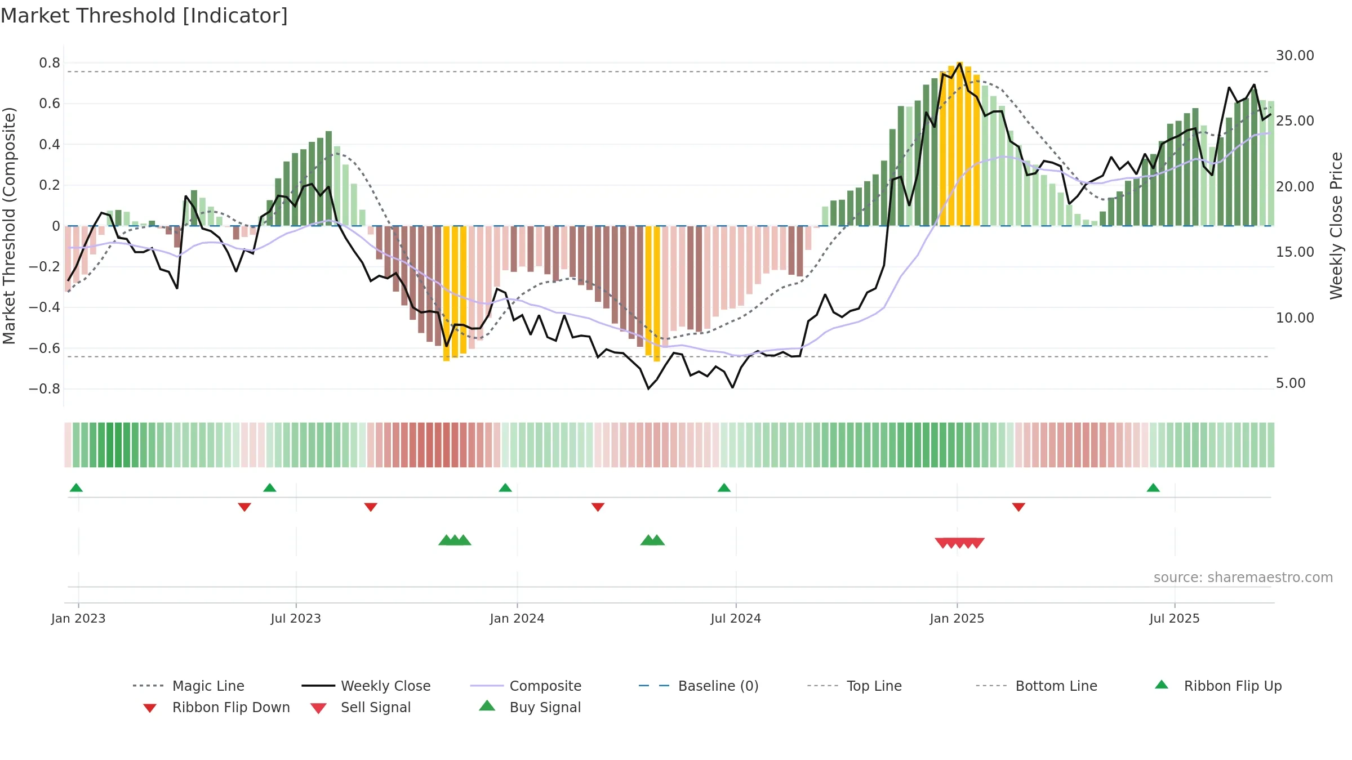Click the Buy Signal cluster in Nov 2023
This screenshot has width=1352, height=760.
click(455, 540)
